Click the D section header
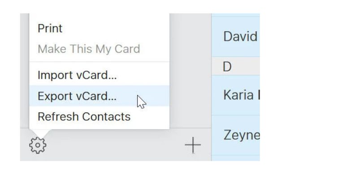358x179 pixels. point(236,66)
